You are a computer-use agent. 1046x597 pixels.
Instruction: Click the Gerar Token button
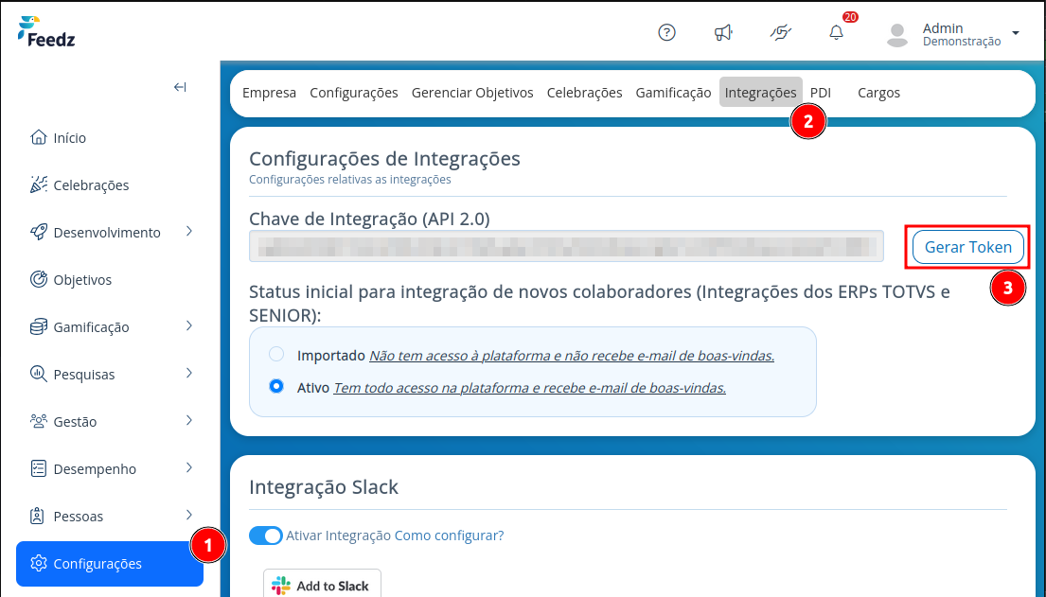(x=968, y=247)
